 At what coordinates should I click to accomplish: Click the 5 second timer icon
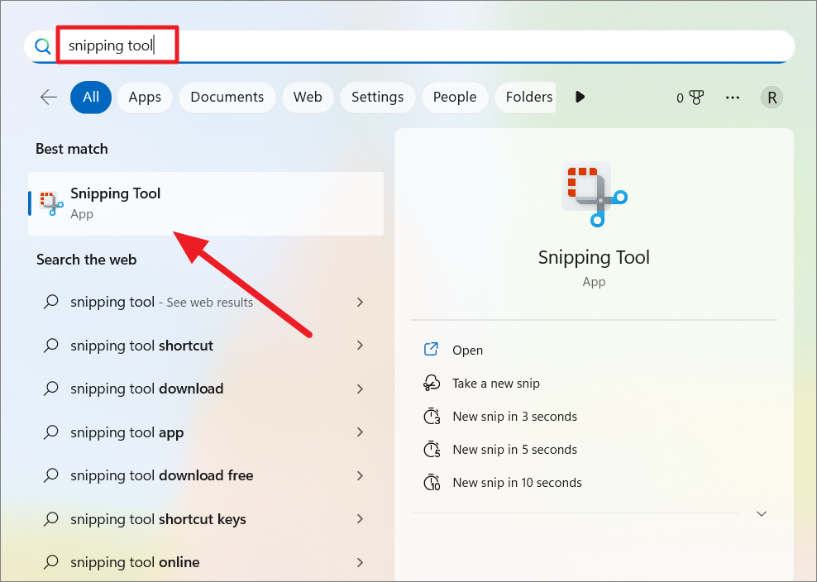[432, 449]
